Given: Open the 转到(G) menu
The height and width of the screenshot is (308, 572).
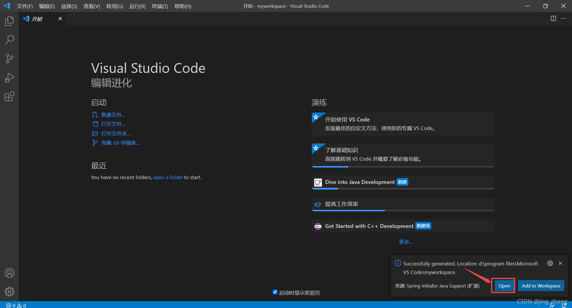Looking at the screenshot, I should coord(114,6).
